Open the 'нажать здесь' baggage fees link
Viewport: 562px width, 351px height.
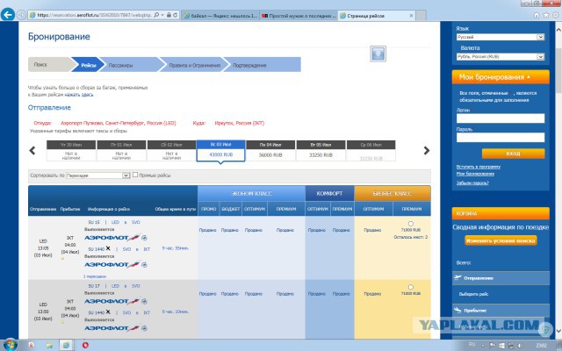coord(79,95)
